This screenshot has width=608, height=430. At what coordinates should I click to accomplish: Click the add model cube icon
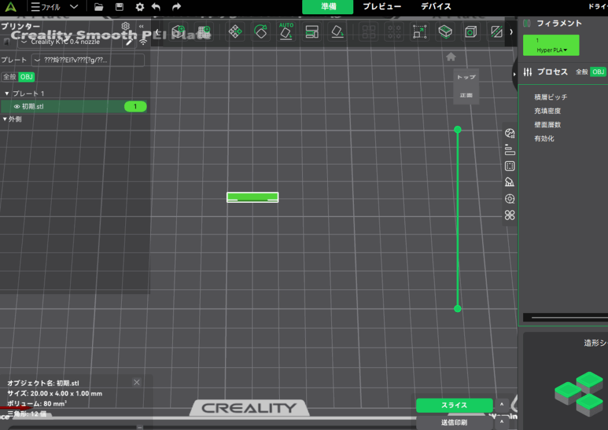click(x=178, y=32)
